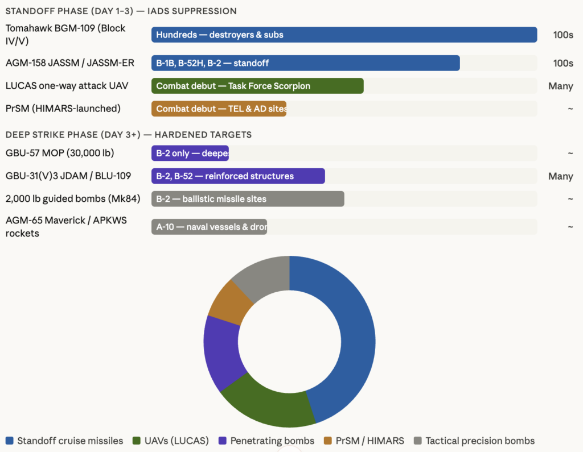Click the blue Standoff cruise missiles legend swatch
Screen dimensions: 583x452
pyautogui.click(x=10, y=441)
